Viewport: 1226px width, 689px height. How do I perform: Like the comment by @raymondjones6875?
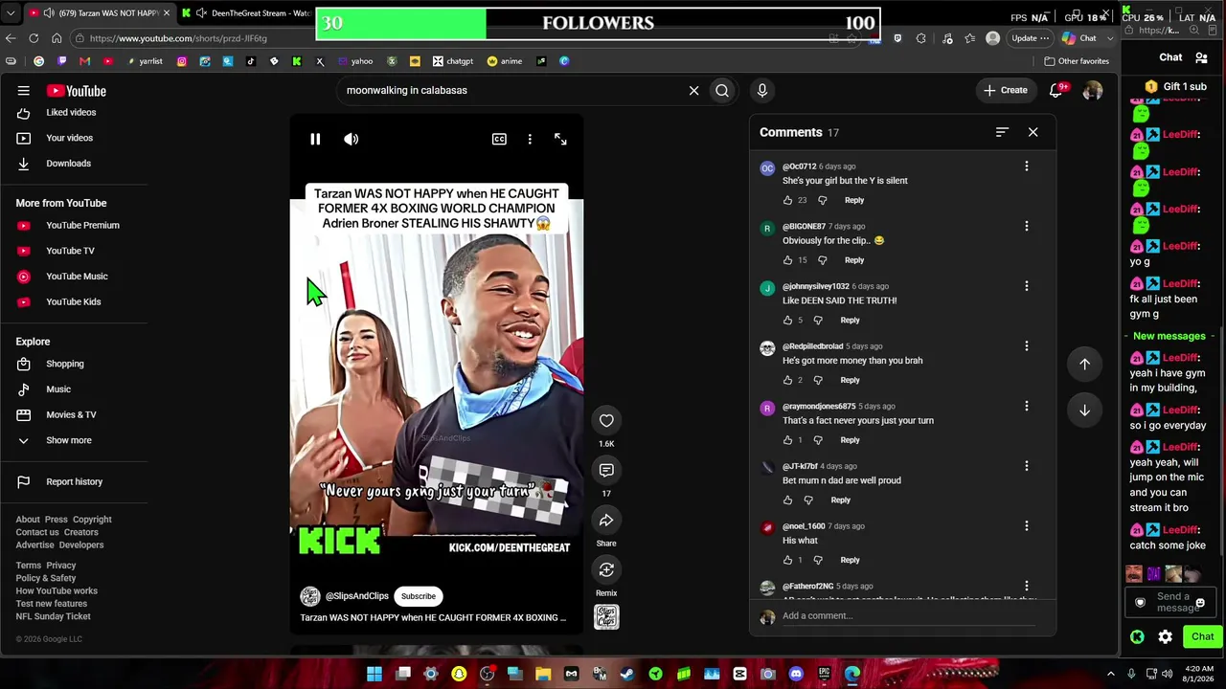pyautogui.click(x=787, y=440)
